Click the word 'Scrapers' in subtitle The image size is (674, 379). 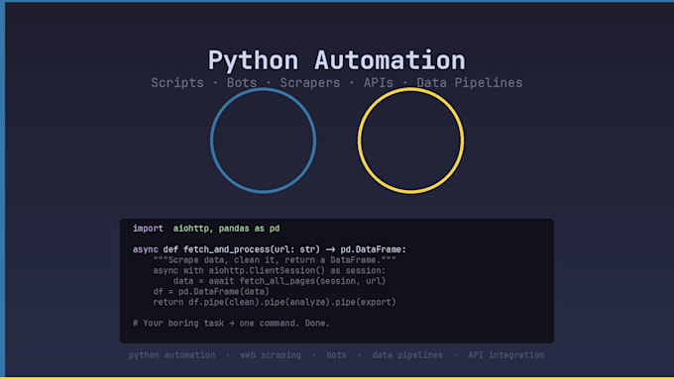point(310,82)
